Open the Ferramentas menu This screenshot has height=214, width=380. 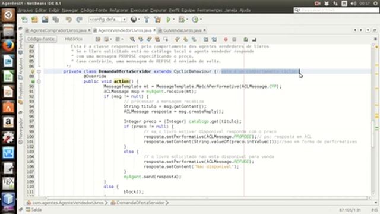pos(210,10)
